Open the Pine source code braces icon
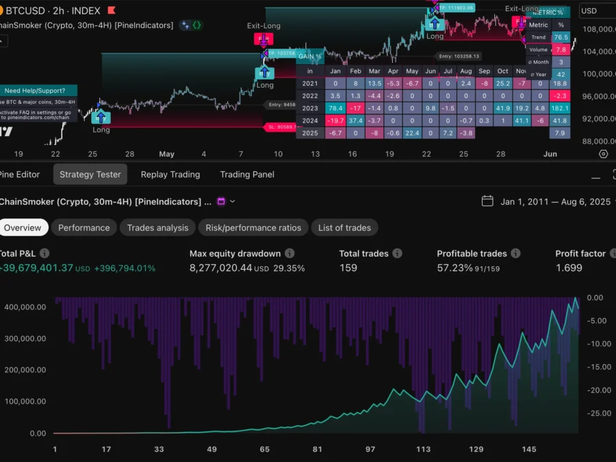The height and width of the screenshot is (462, 616). (197, 25)
